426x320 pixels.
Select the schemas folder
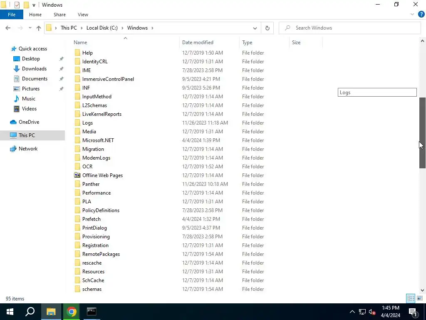click(x=92, y=289)
